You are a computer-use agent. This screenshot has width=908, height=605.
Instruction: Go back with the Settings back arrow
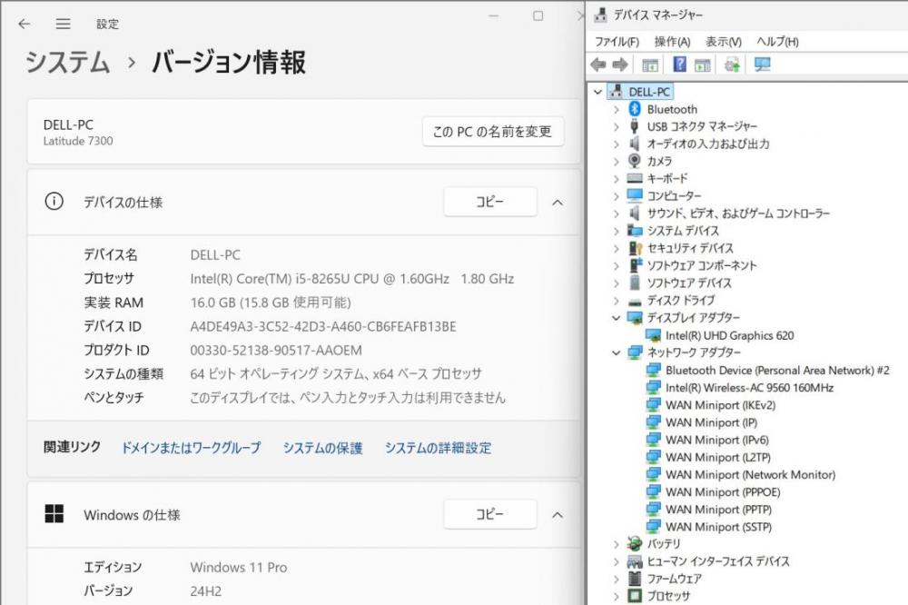point(25,24)
